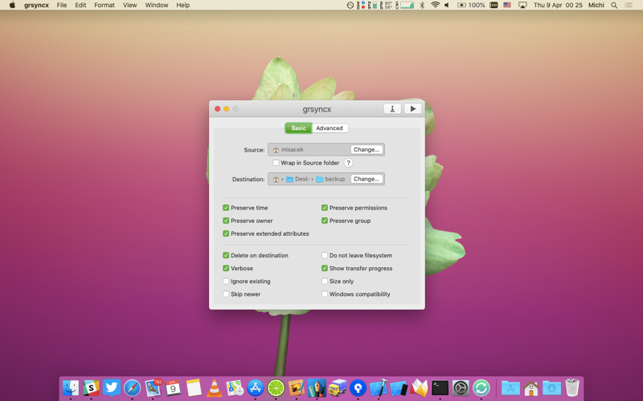Screen dimensions: 643x401
Task: Open the Window menu
Action: point(156,5)
